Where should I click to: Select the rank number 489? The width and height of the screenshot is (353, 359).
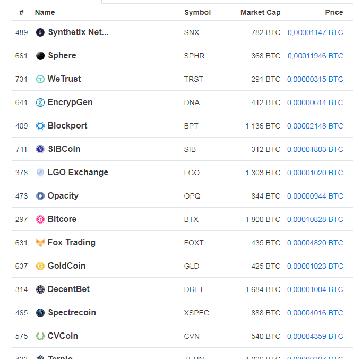pos(22,32)
